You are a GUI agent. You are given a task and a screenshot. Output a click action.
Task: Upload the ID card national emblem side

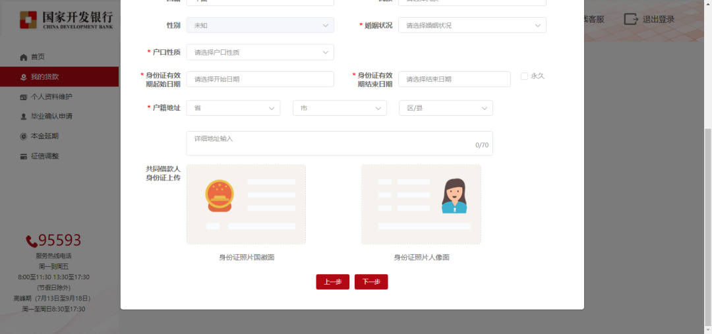pyautogui.click(x=246, y=204)
